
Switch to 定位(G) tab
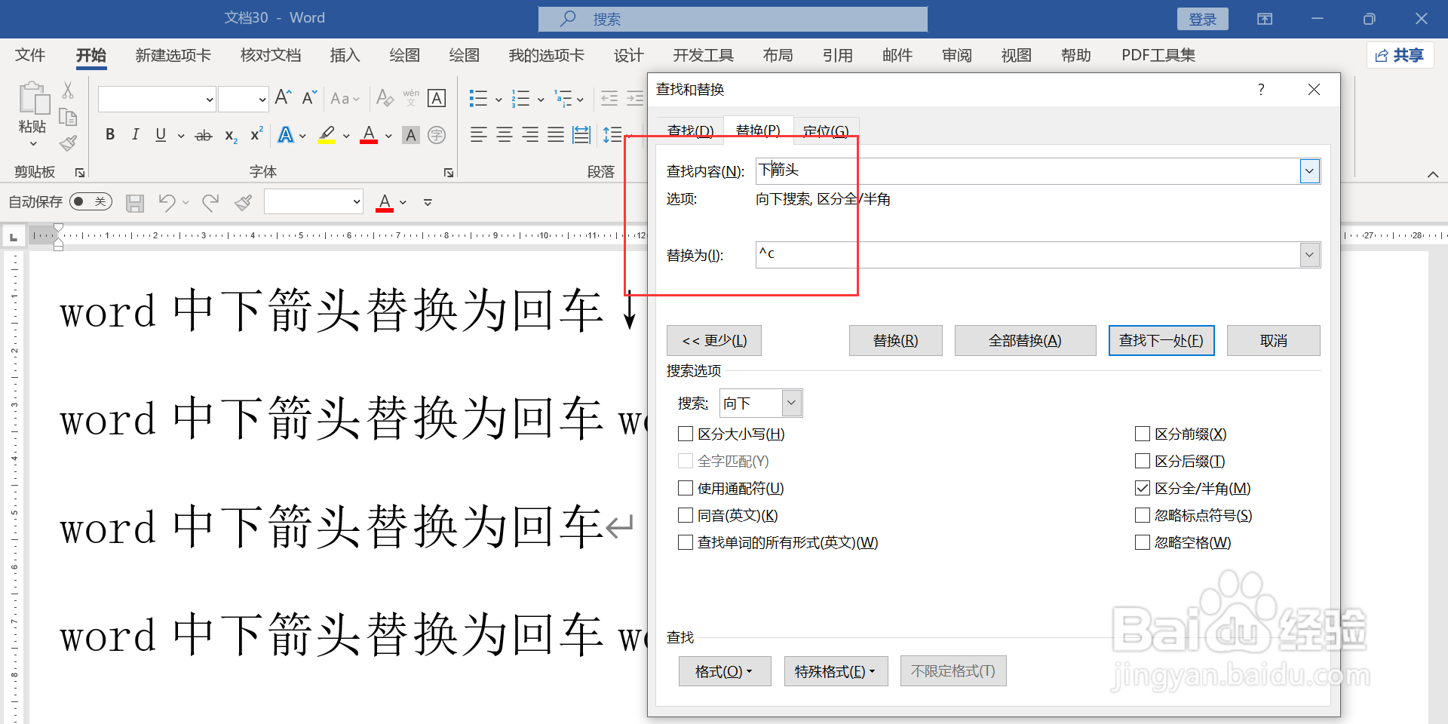point(826,130)
